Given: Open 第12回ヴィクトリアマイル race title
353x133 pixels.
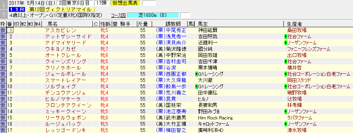Looking at the screenshot, I should (60, 10).
